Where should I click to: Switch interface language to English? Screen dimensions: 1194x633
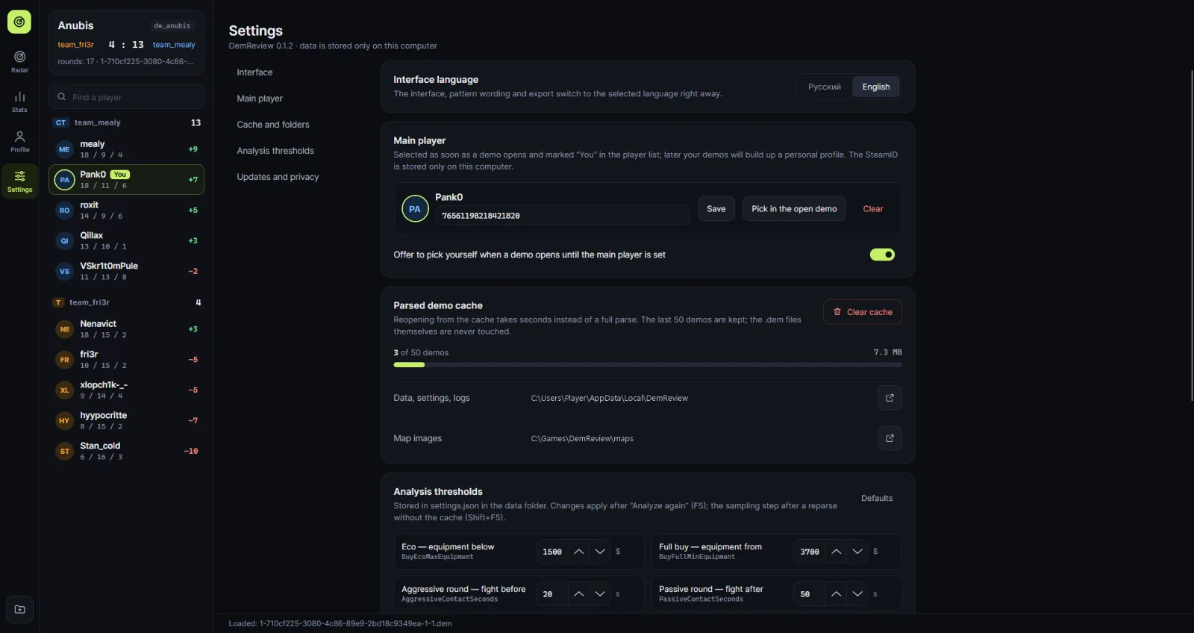876,87
